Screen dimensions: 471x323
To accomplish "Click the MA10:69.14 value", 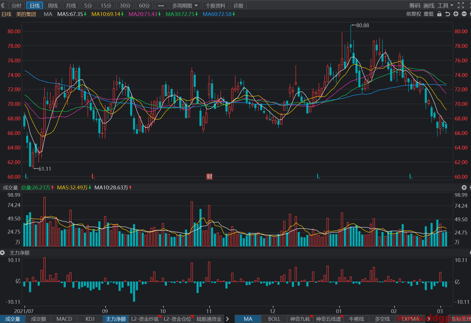I will tap(108, 14).
